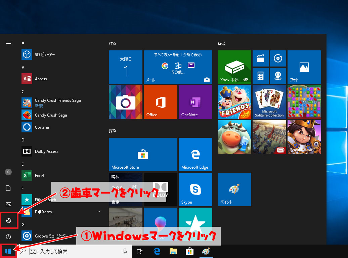Click the taskbar search box

click(75, 251)
